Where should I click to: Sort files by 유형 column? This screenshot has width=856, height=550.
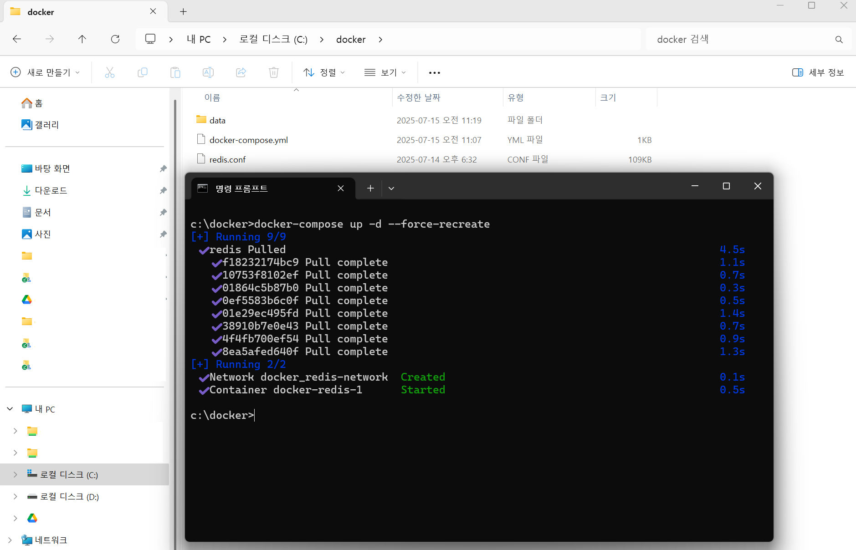click(516, 97)
